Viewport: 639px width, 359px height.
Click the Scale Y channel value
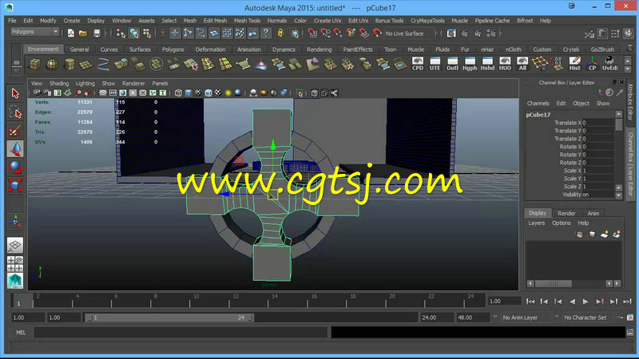597,178
